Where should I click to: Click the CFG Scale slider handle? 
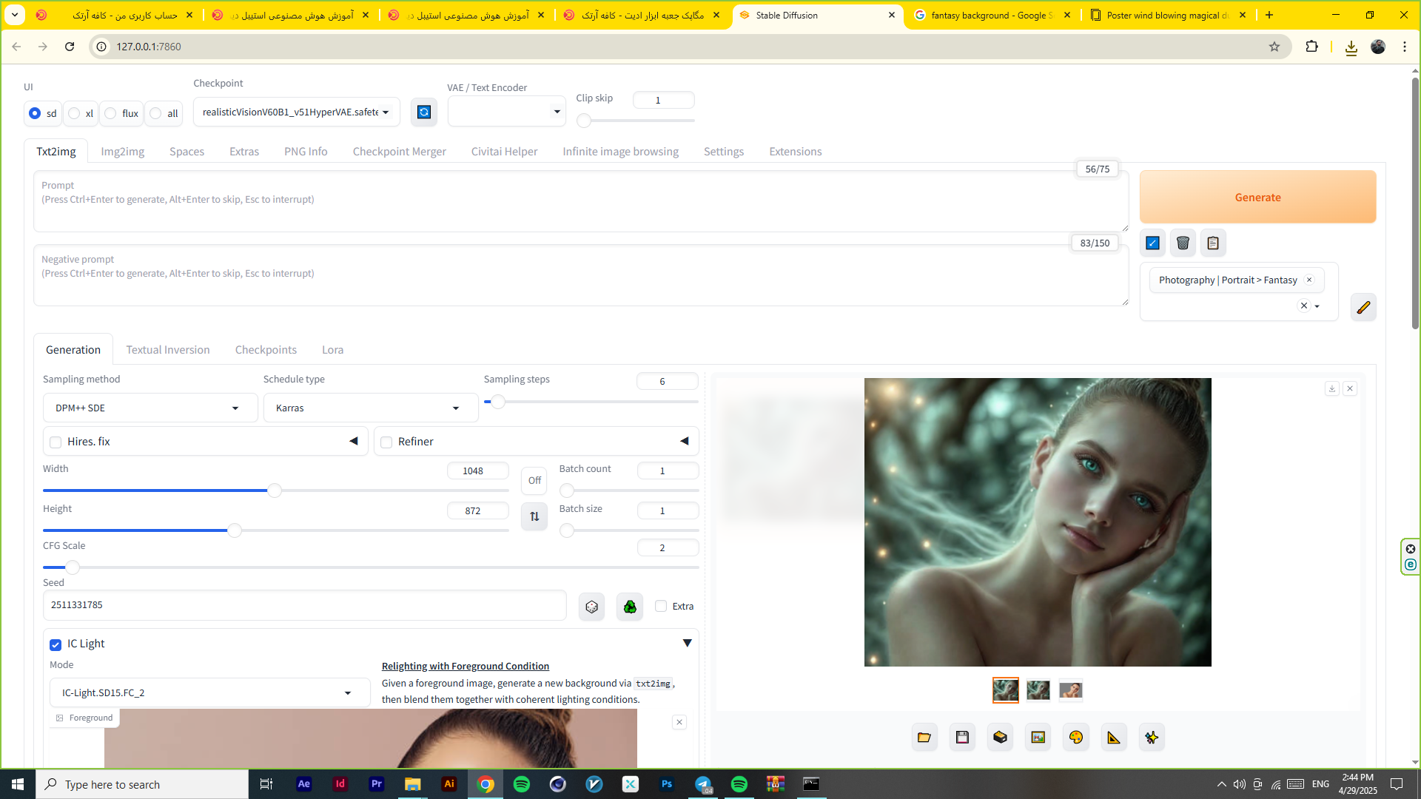point(73,567)
